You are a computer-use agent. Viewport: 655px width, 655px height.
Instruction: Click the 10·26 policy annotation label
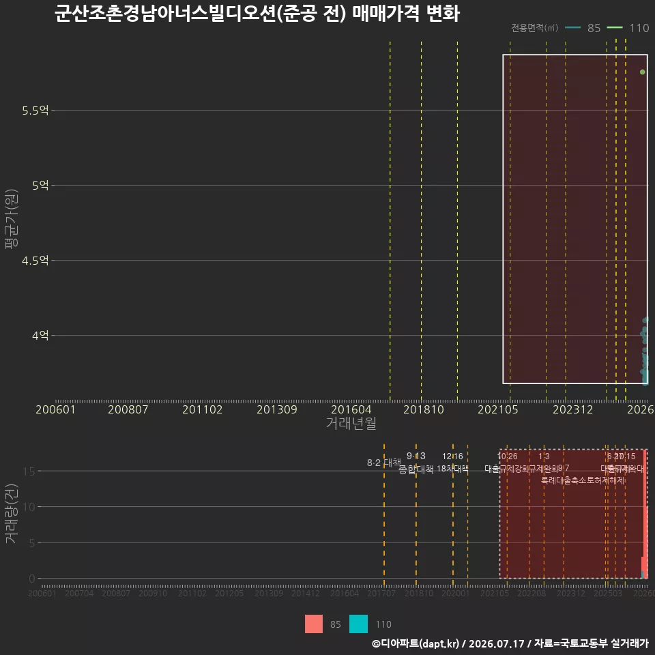(x=507, y=456)
